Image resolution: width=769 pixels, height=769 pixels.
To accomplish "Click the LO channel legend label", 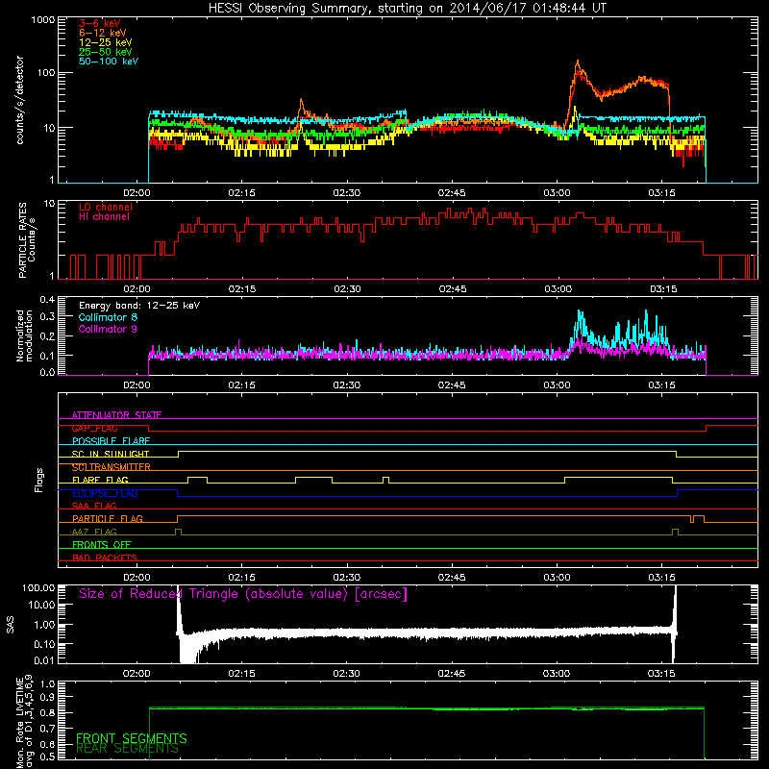I will point(106,207).
